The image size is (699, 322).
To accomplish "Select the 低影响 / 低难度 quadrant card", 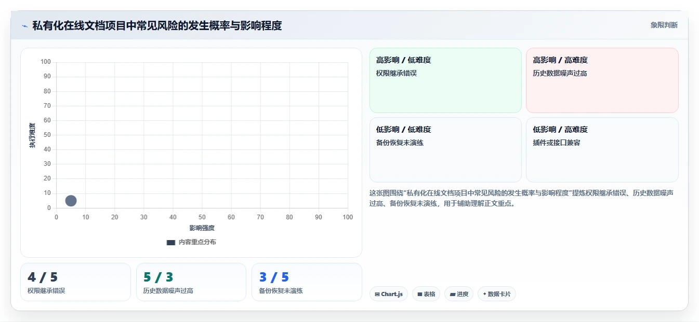I will coord(445,150).
